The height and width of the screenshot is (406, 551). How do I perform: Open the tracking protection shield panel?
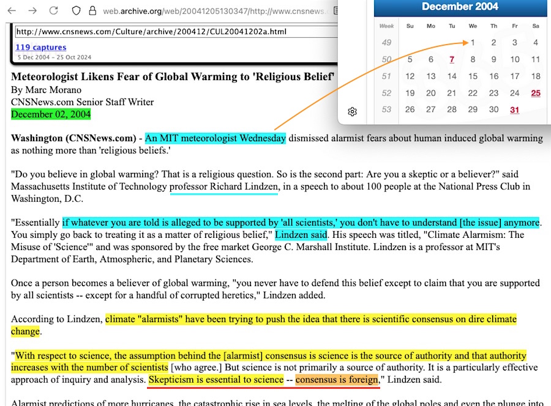point(77,10)
